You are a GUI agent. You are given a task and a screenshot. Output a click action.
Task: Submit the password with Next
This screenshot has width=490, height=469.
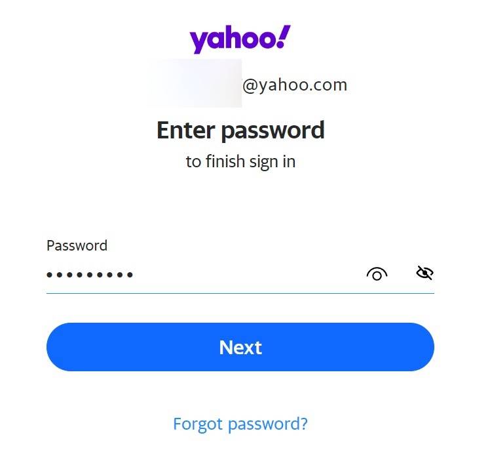[x=240, y=347]
